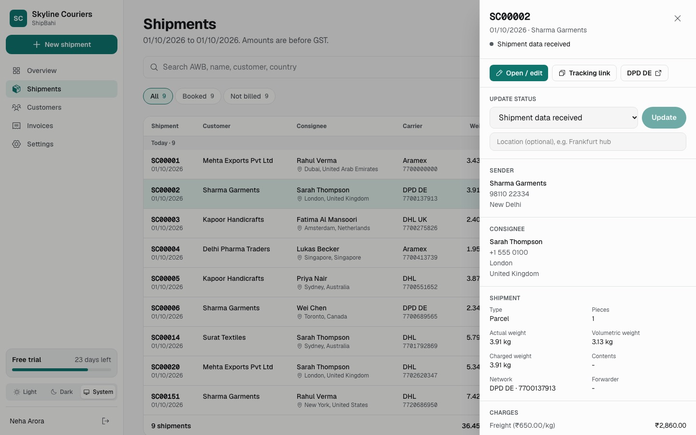Close the SC00002 detail panel
The width and height of the screenshot is (696, 435).
point(678,18)
